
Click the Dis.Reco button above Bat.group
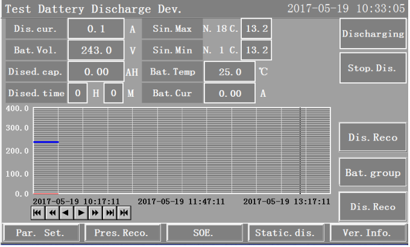[x=372, y=138]
